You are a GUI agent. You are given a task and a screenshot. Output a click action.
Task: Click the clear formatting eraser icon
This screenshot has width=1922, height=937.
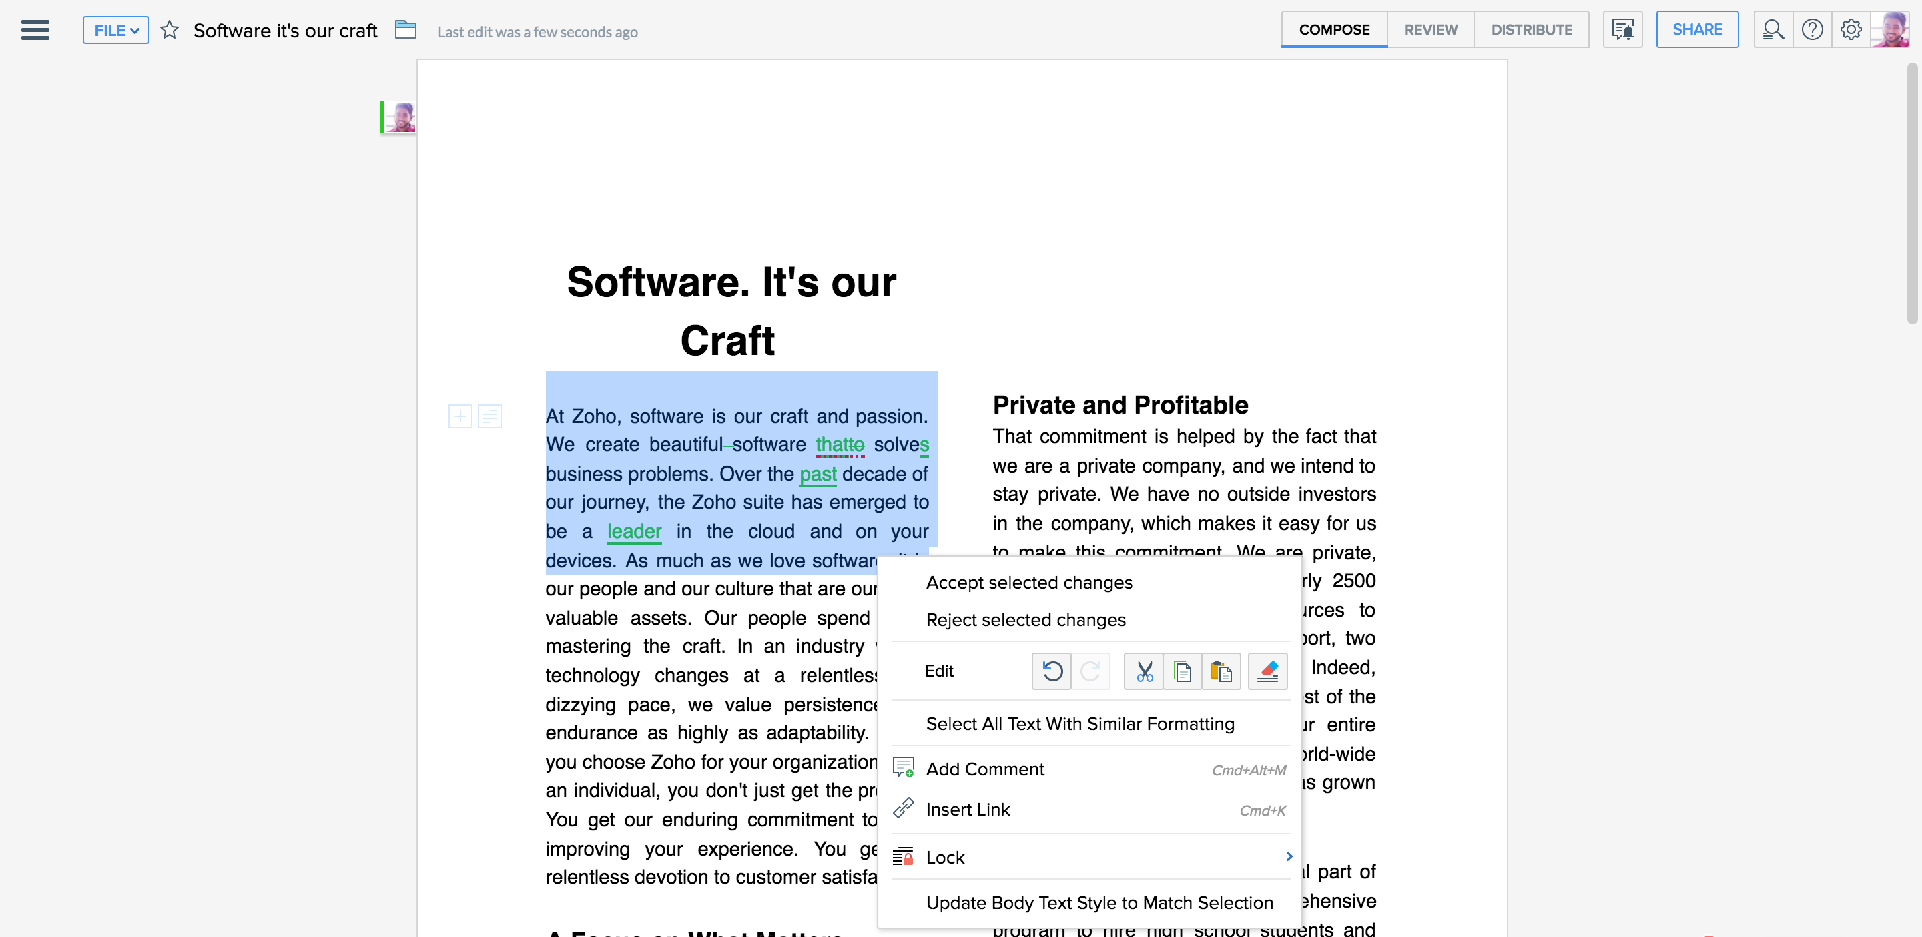[x=1268, y=671]
